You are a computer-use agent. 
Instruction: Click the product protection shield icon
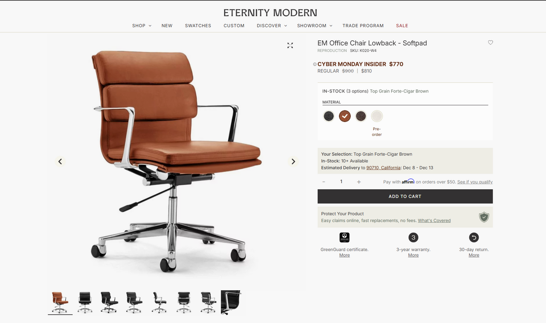point(484,217)
